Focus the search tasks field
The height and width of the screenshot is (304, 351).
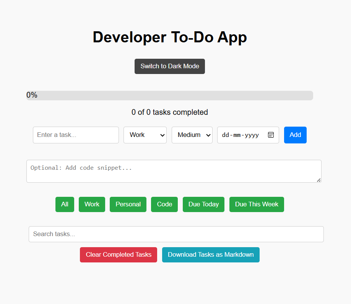(176, 234)
